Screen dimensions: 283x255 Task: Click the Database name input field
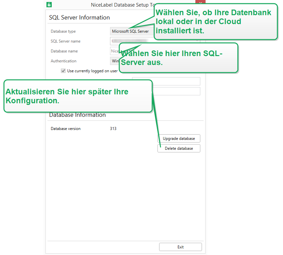click(x=114, y=51)
